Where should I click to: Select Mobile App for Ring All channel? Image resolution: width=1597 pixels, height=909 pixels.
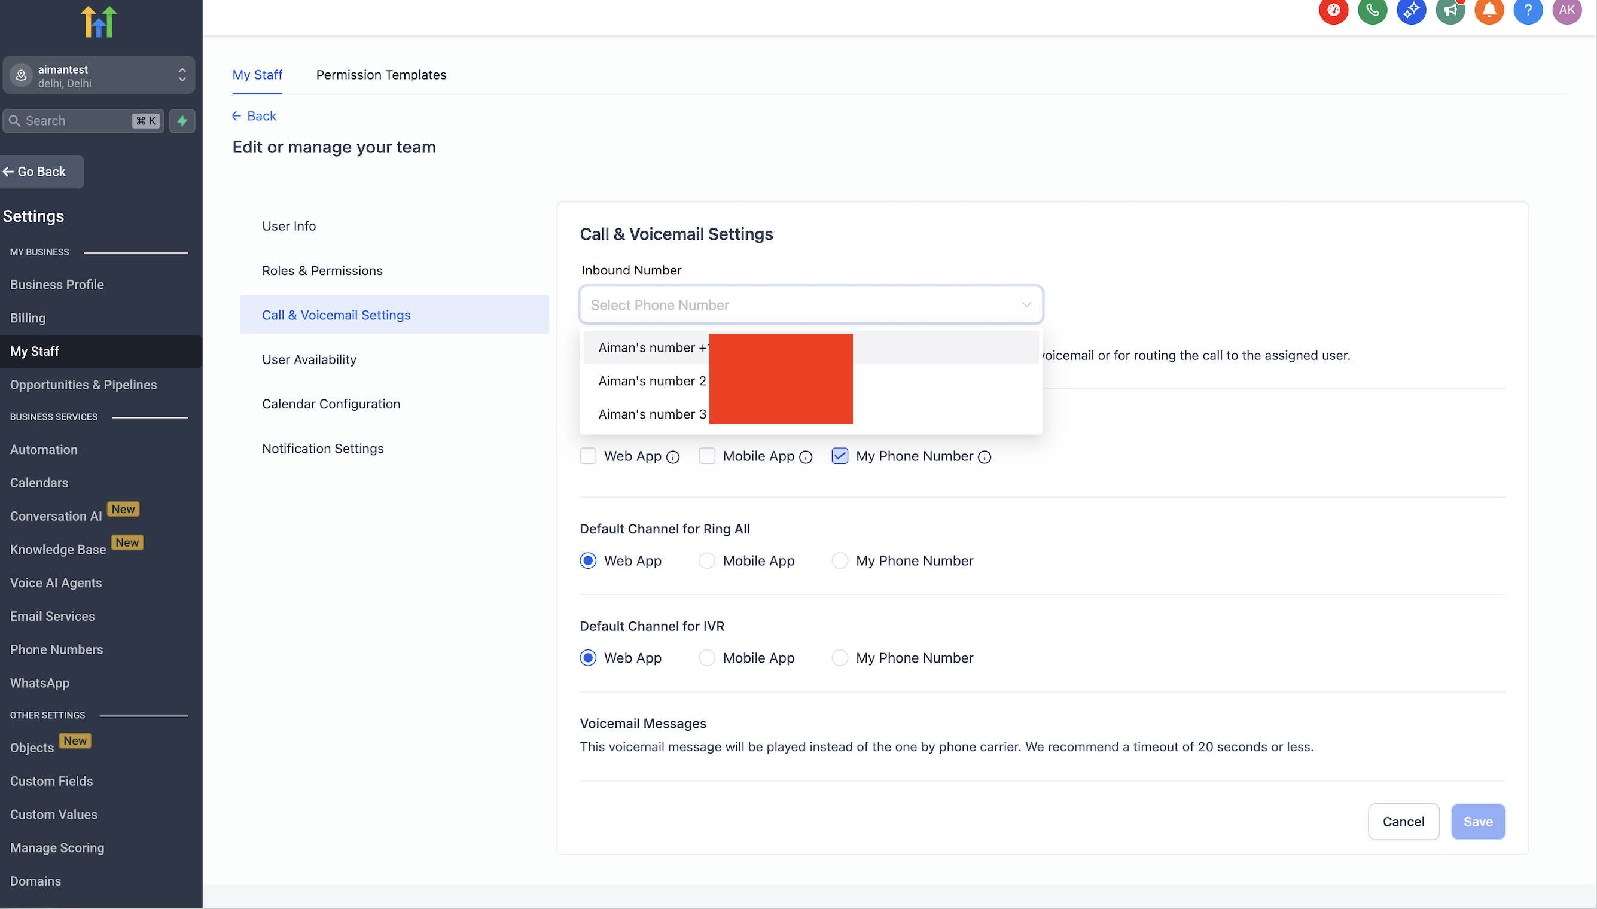pyautogui.click(x=707, y=560)
